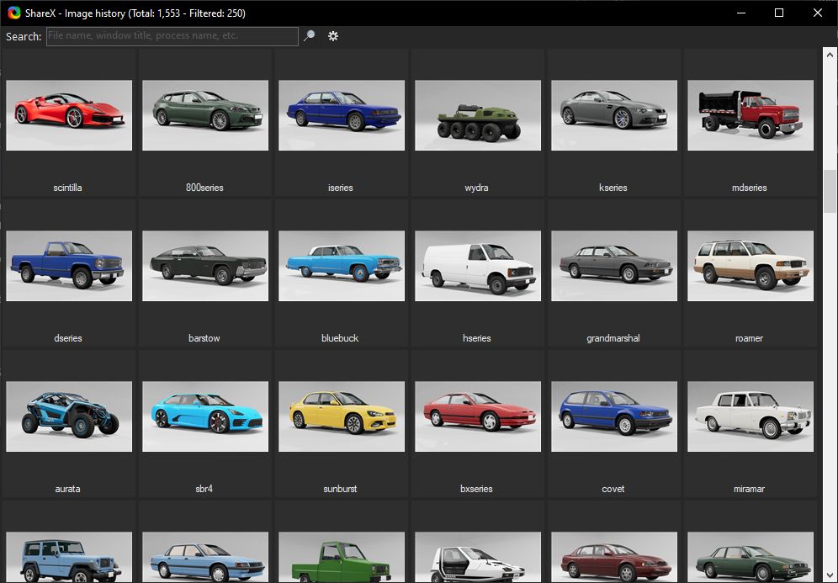The height and width of the screenshot is (583, 838).
Task: Select the green 800series car thumbnail
Action: [x=205, y=115]
